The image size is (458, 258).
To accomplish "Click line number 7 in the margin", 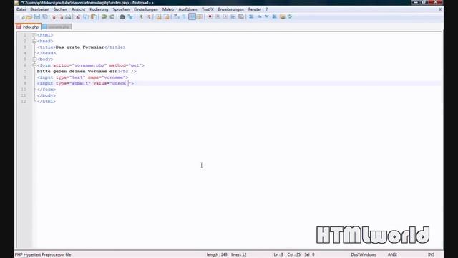I will (x=25, y=72).
